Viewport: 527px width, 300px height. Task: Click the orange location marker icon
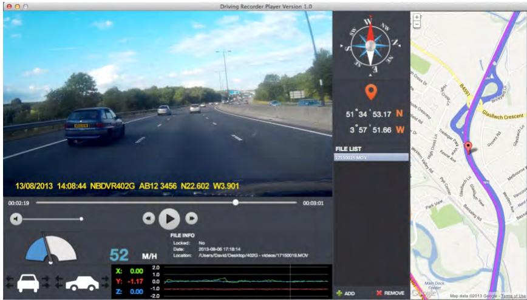point(371,92)
